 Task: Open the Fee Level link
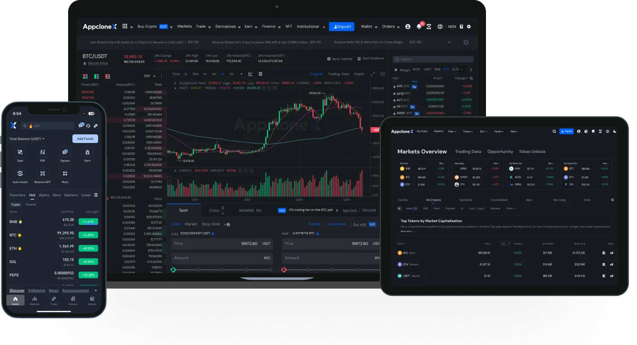369,210
